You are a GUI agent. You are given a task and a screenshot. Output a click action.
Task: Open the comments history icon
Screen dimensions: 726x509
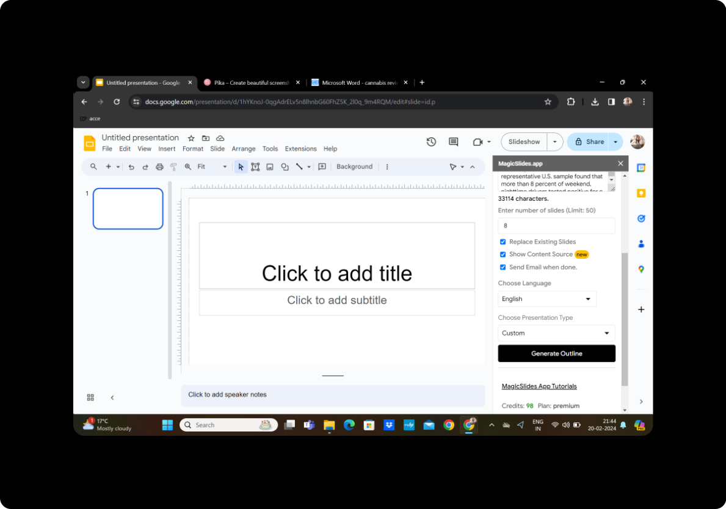coord(453,142)
